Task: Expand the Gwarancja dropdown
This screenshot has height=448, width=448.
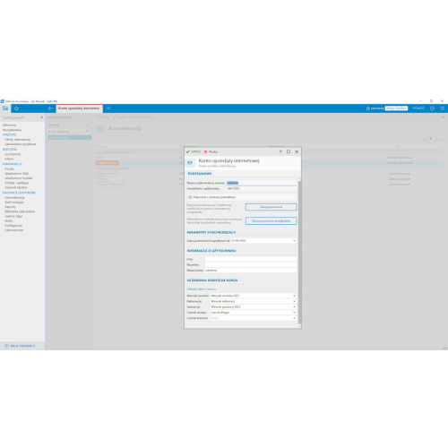Action: coord(294,307)
